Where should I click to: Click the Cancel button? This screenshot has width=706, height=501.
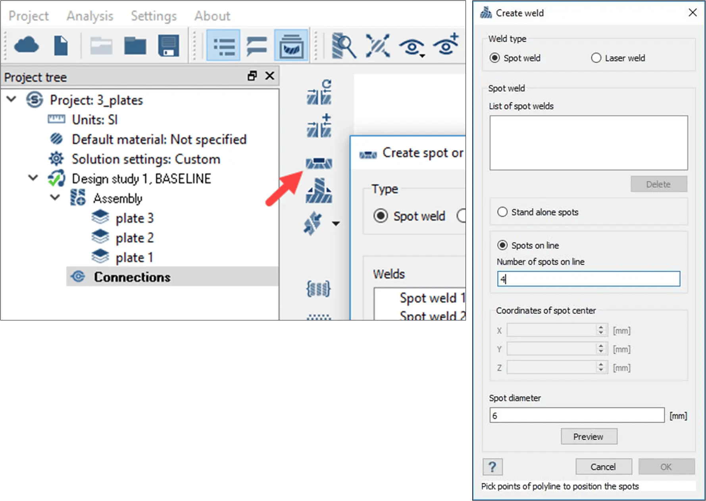[603, 467]
